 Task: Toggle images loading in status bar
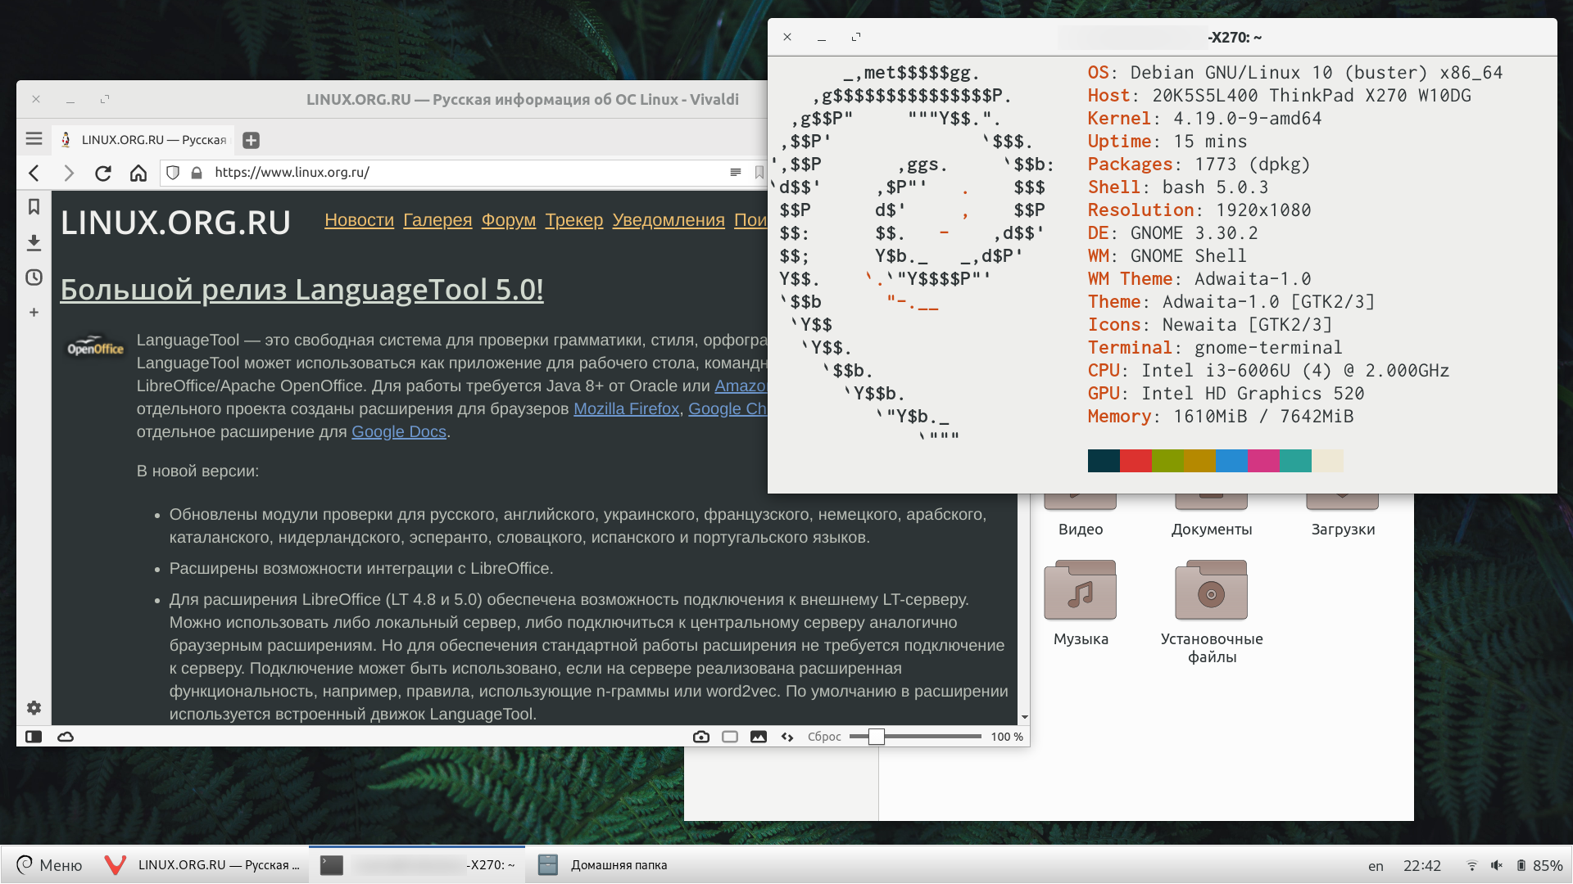click(759, 737)
